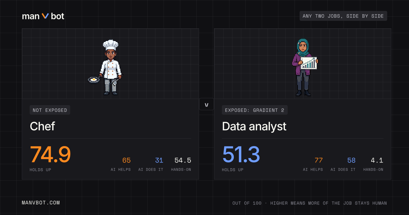The width and height of the screenshot is (409, 215).
Task: Click "Holds up" label under 74.9
Action: pos(41,170)
